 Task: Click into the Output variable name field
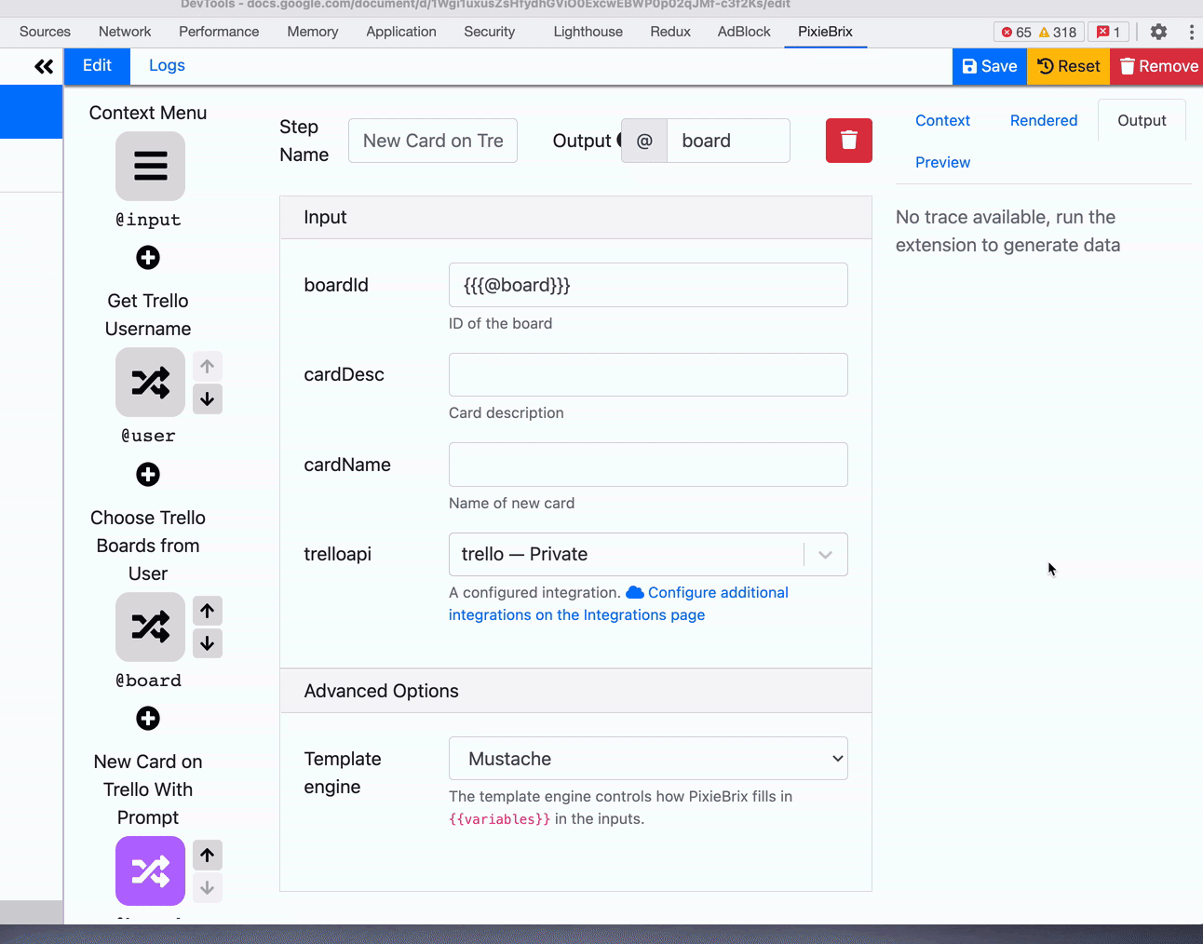728,141
